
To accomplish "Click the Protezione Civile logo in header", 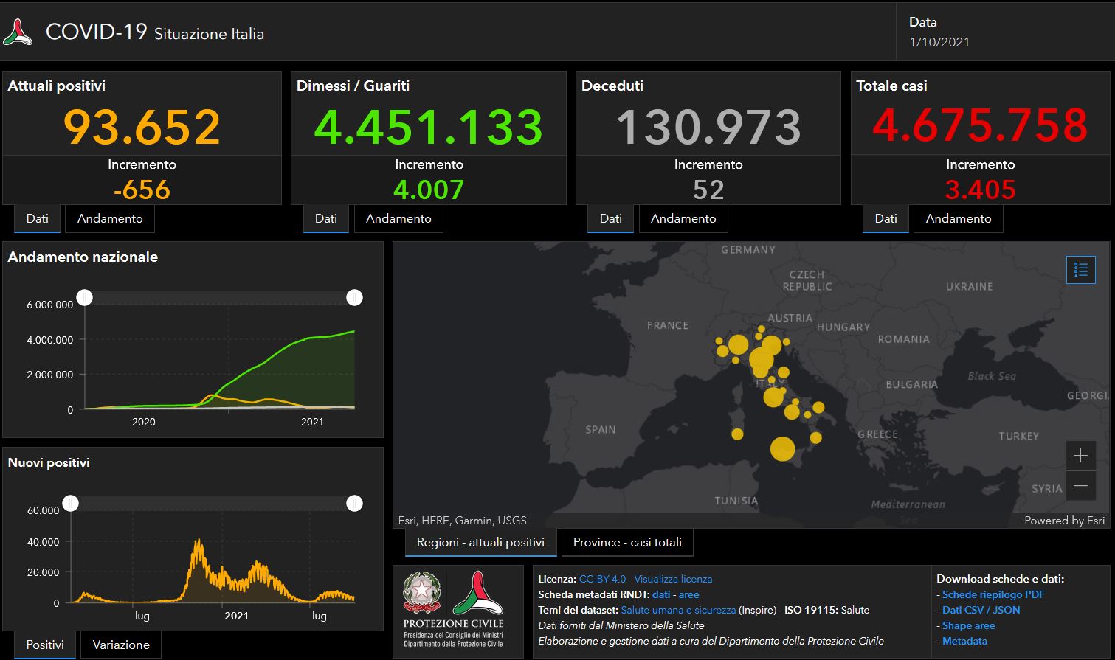I will pyautogui.click(x=18, y=32).
